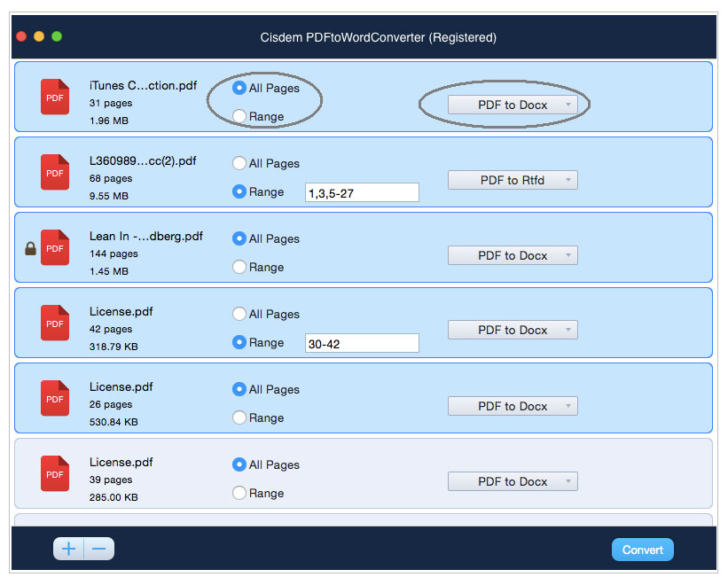Click the 9.55 MB file size
The image size is (728, 585).
pos(109,196)
